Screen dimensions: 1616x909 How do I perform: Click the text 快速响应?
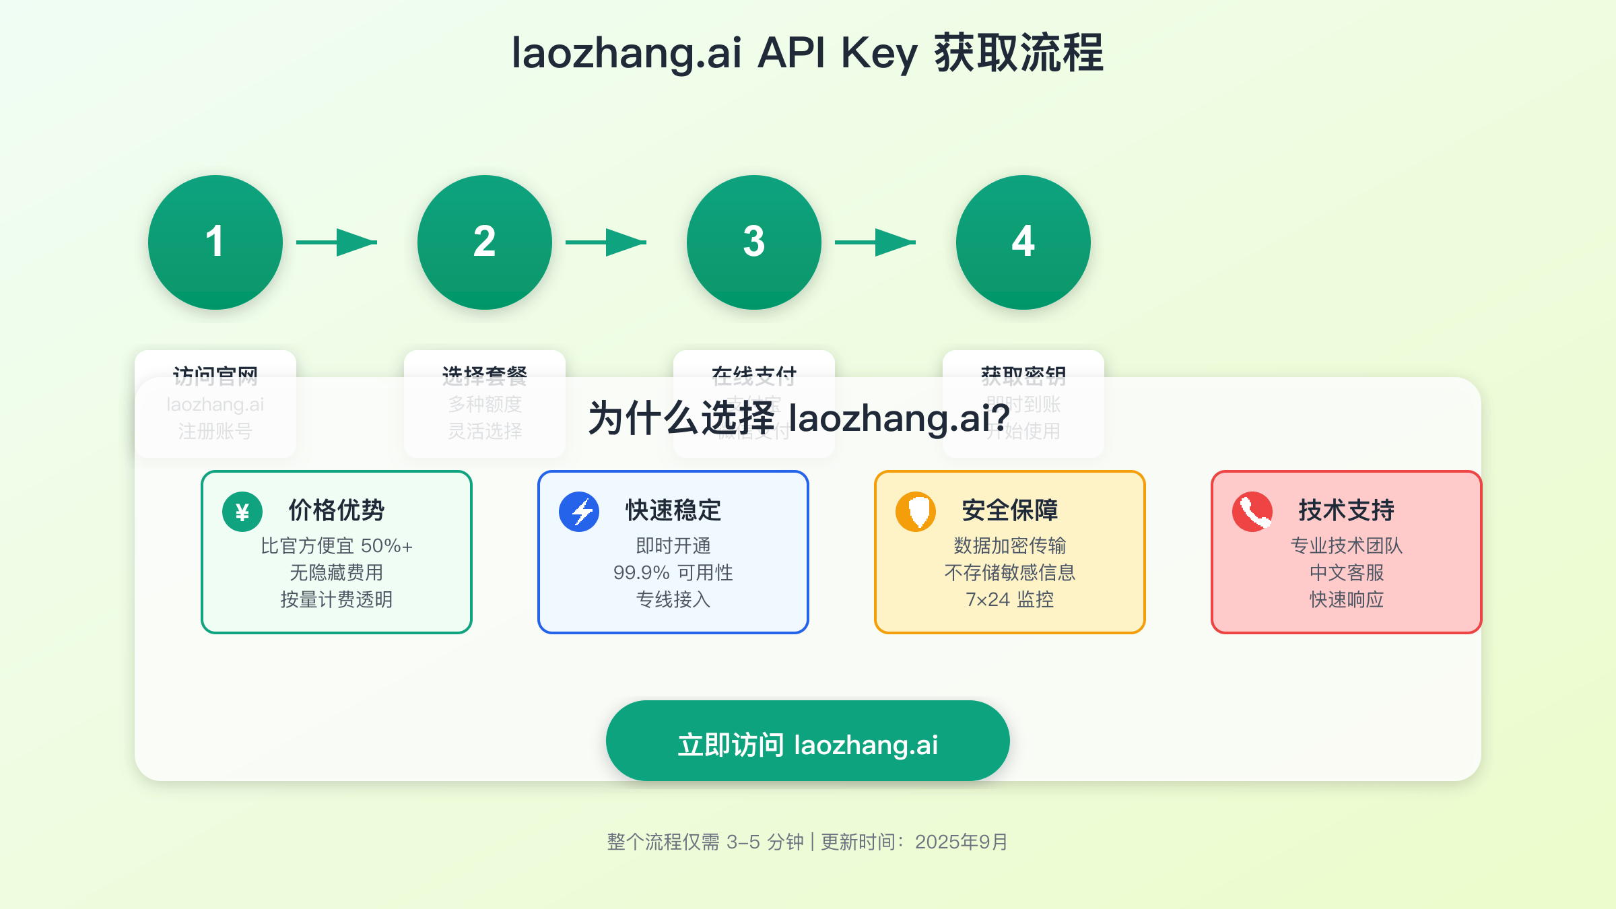coord(1347,599)
